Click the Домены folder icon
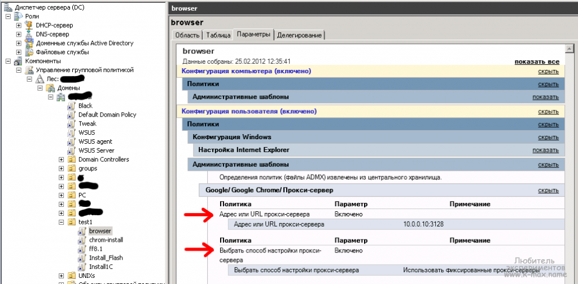The image size is (578, 284). point(50,88)
